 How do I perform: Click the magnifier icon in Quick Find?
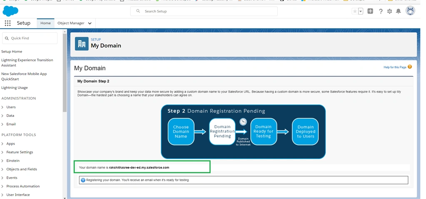click(7, 39)
